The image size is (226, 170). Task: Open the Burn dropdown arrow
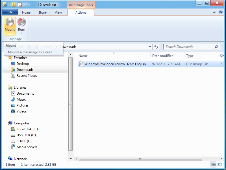(x=21, y=33)
